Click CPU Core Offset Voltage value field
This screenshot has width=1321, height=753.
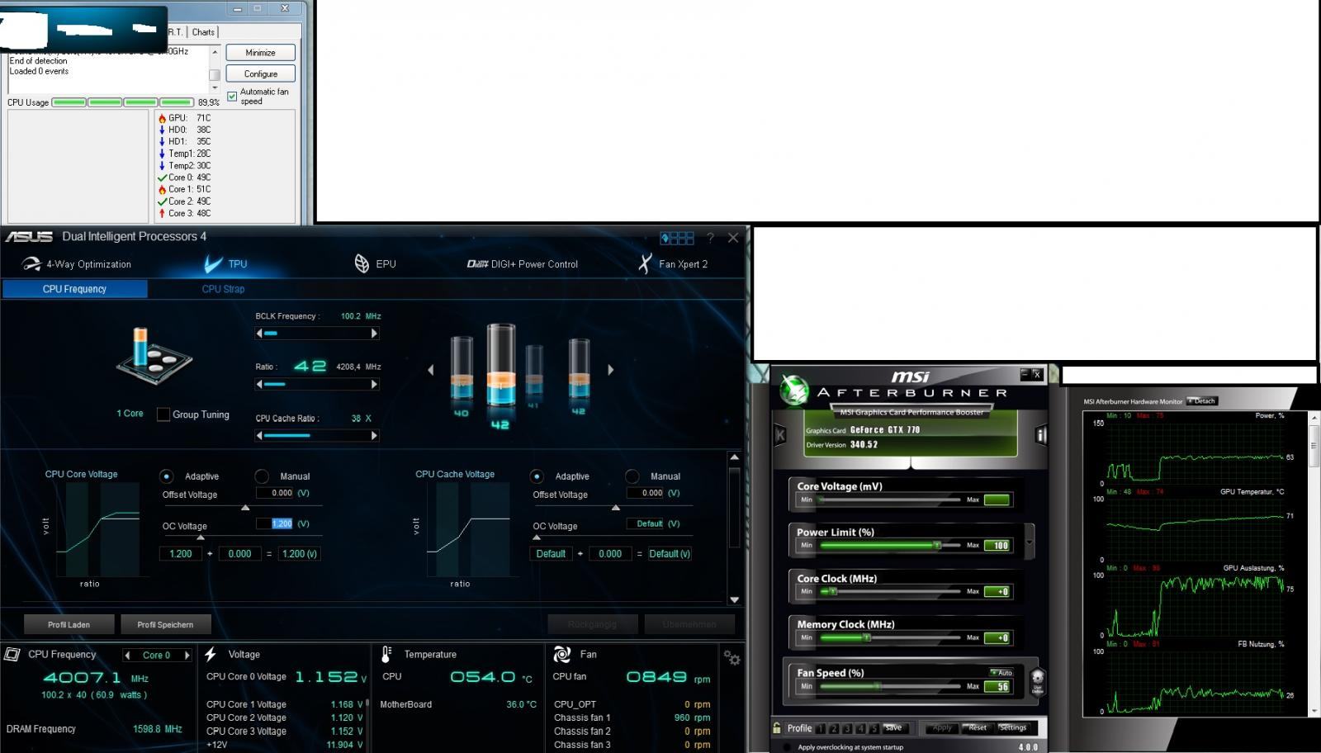pos(275,493)
